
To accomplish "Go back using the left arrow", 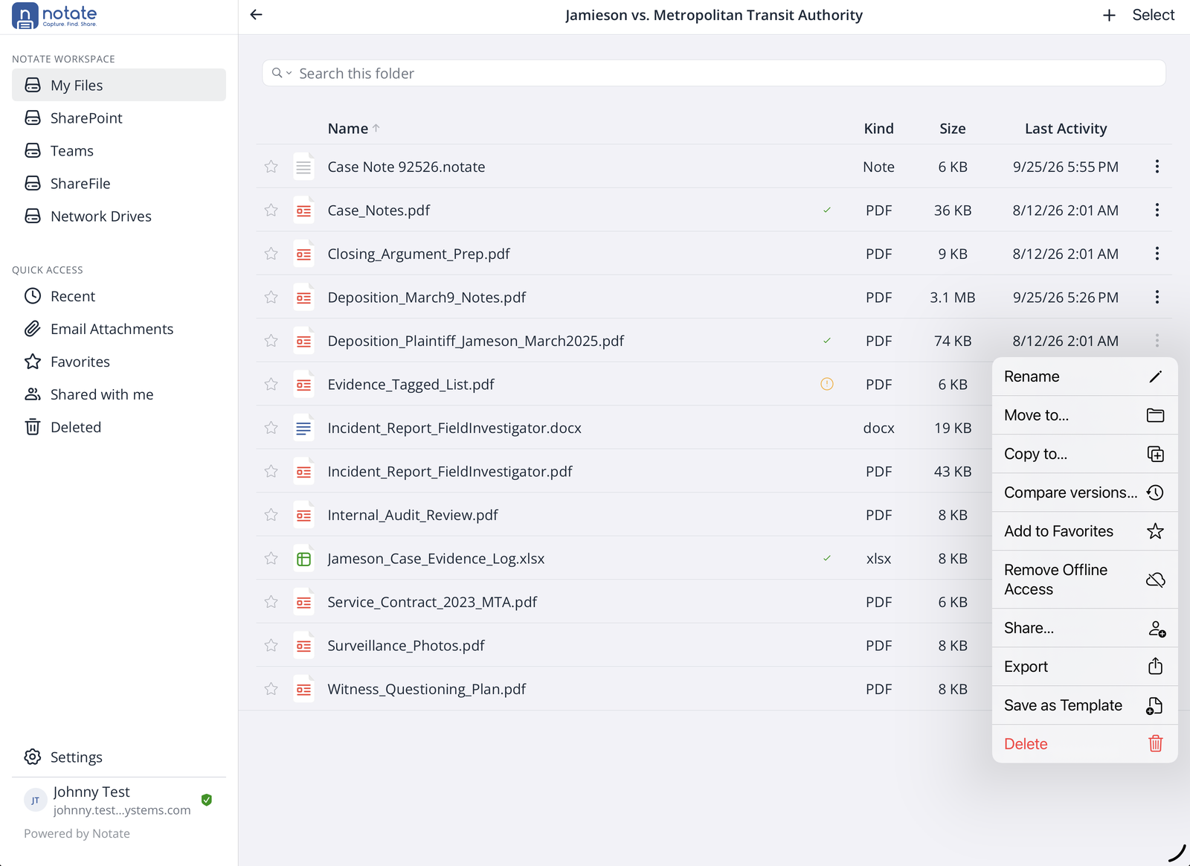I will pyautogui.click(x=257, y=15).
